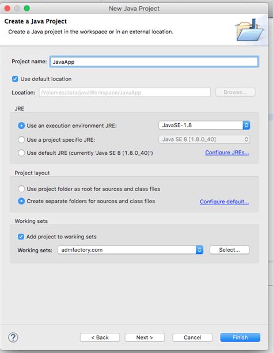Click the red close window button

[7, 9]
